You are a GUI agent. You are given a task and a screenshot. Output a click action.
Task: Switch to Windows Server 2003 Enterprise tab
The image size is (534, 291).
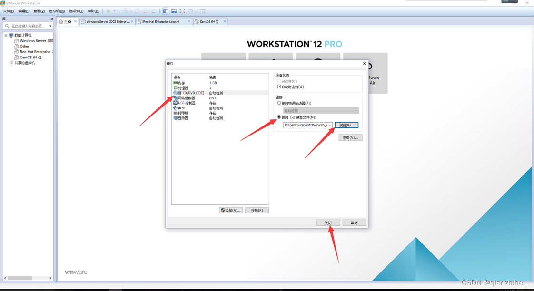(x=108, y=21)
